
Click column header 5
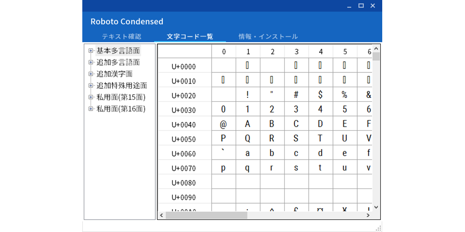(x=345, y=52)
